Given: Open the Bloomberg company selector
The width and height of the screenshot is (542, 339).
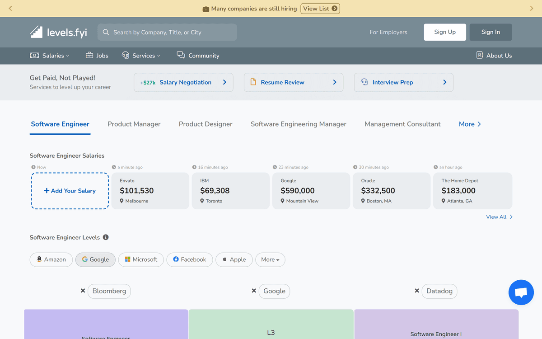Looking at the screenshot, I should [109, 291].
